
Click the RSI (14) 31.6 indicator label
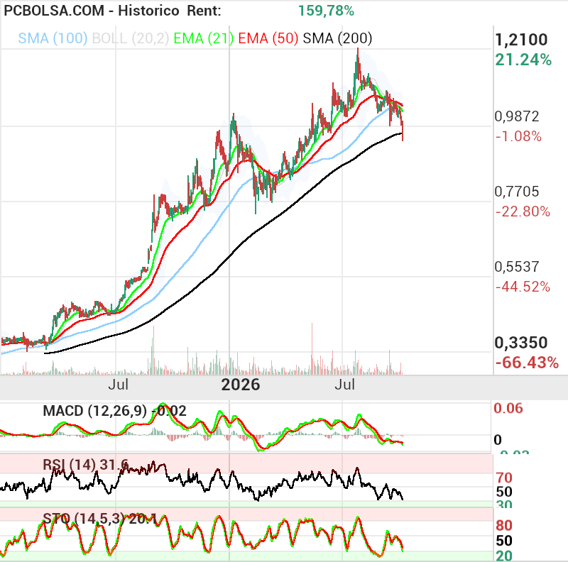[x=85, y=465]
